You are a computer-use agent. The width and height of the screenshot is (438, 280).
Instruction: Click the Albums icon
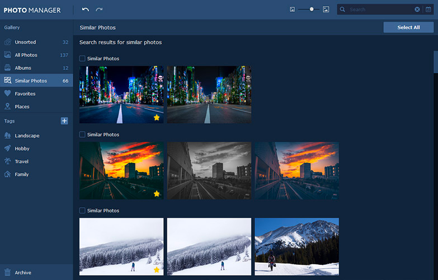(7, 68)
